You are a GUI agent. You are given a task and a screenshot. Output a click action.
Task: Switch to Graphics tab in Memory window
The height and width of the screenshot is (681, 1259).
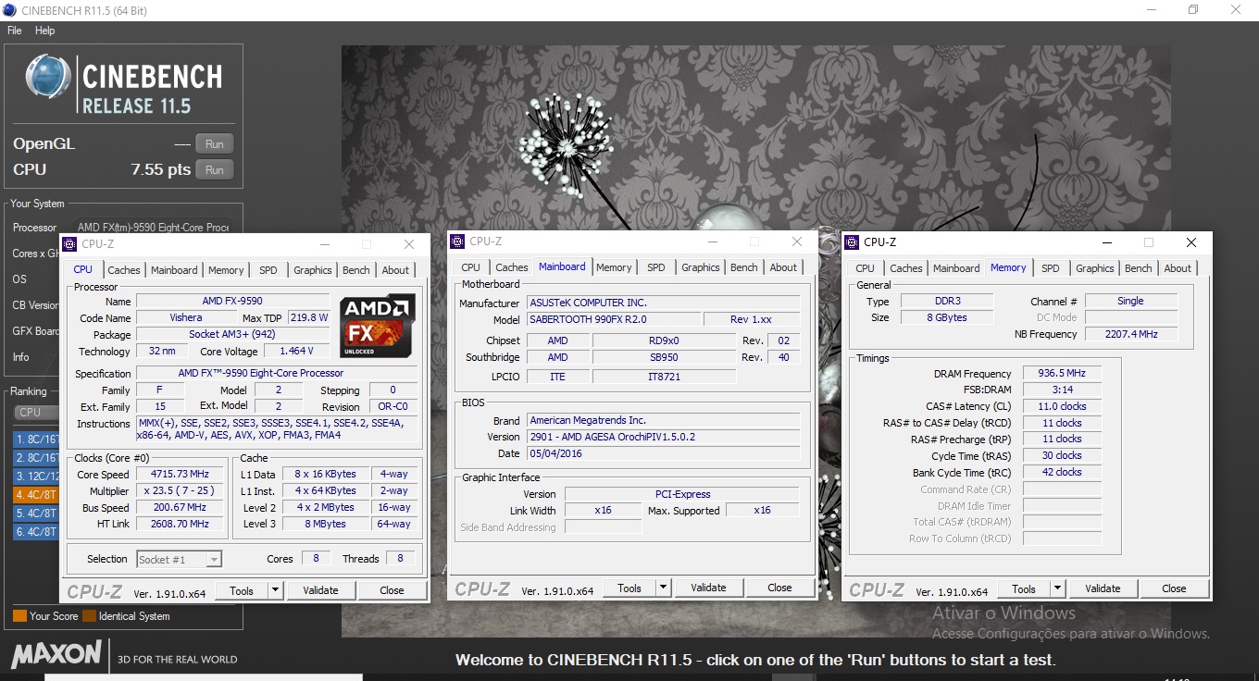pos(1095,268)
